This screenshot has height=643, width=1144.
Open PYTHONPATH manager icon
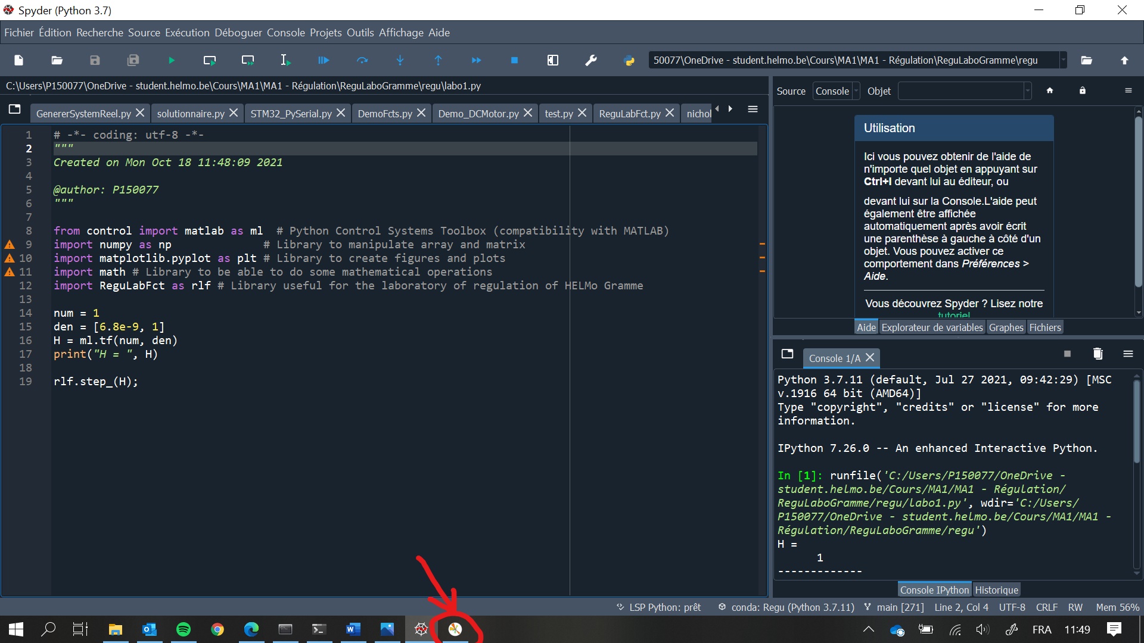(x=629, y=60)
